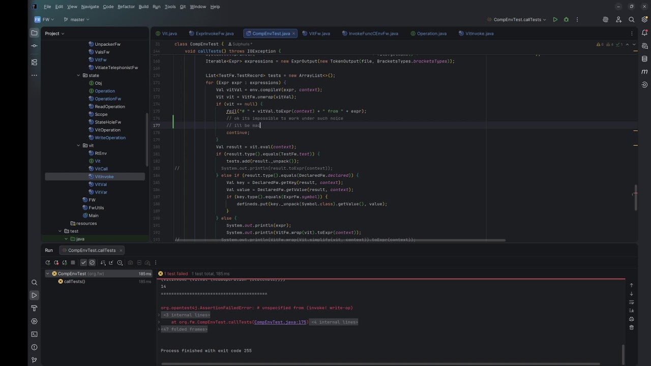The width and height of the screenshot is (651, 366).
Task: Click the Search Everywhere magnifier icon
Action: click(x=632, y=20)
